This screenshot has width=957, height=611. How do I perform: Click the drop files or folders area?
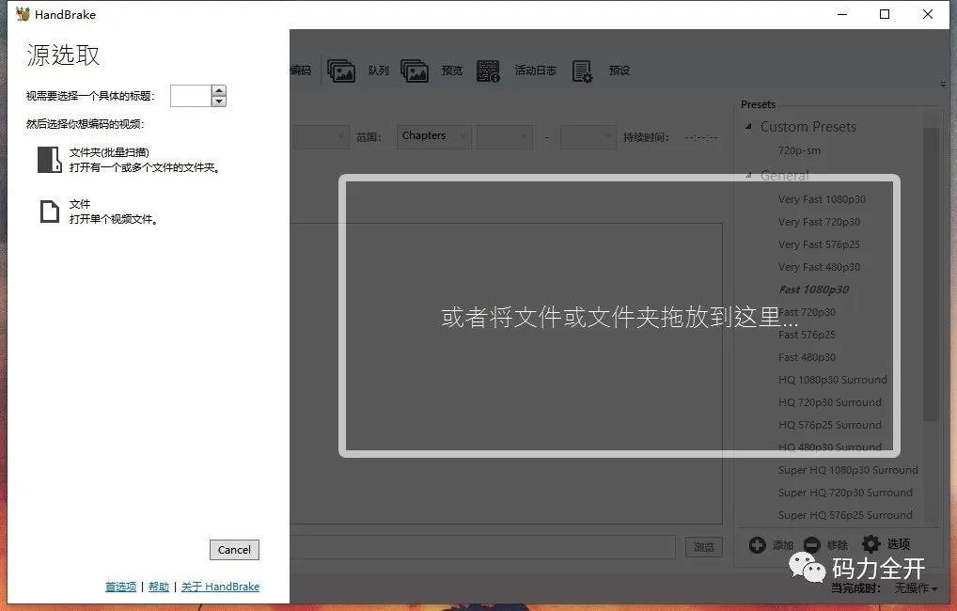coord(620,316)
